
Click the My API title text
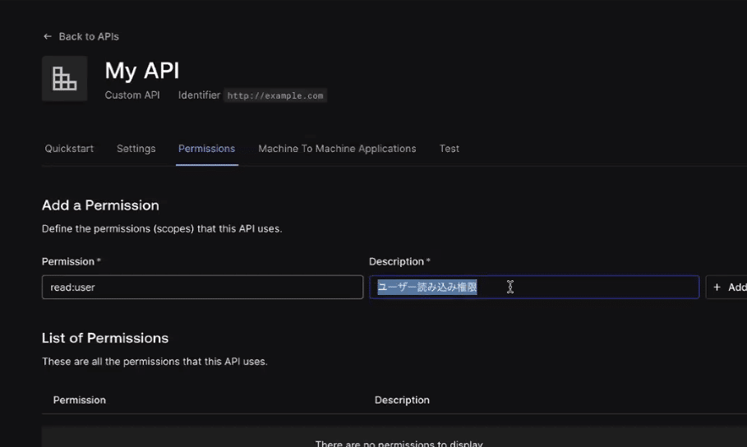tap(142, 71)
